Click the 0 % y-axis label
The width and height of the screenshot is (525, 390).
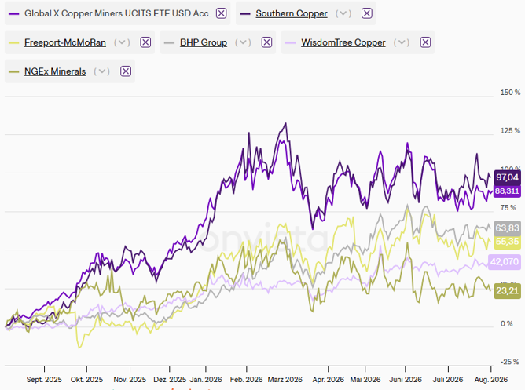507,323
